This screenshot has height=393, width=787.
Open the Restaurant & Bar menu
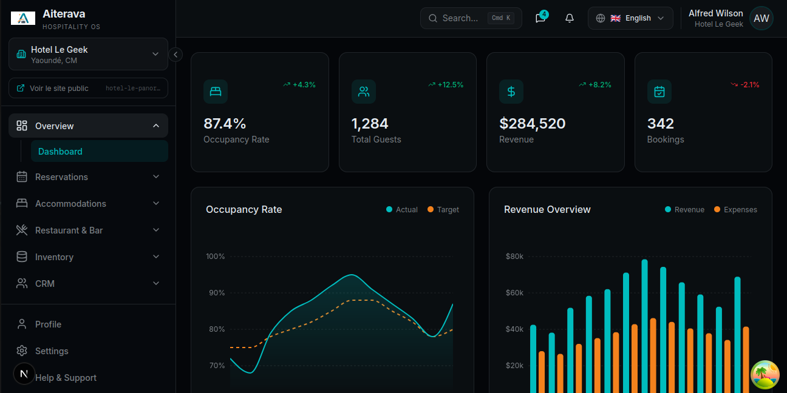click(x=88, y=230)
